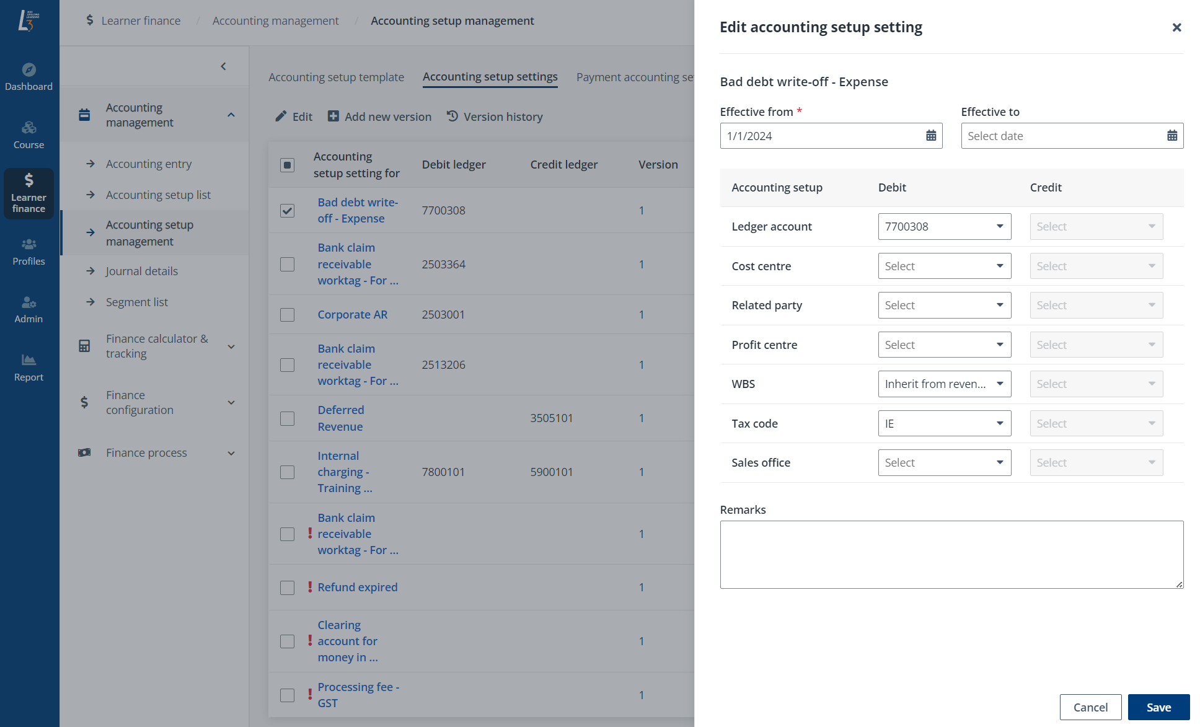Open Profiles from the left navigation
The height and width of the screenshot is (727, 1200).
pos(29,250)
